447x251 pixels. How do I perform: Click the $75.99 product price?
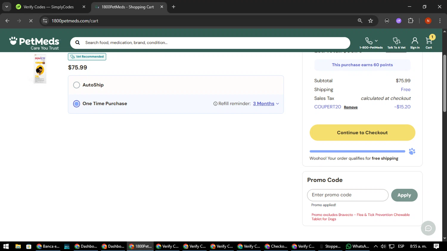(77, 68)
